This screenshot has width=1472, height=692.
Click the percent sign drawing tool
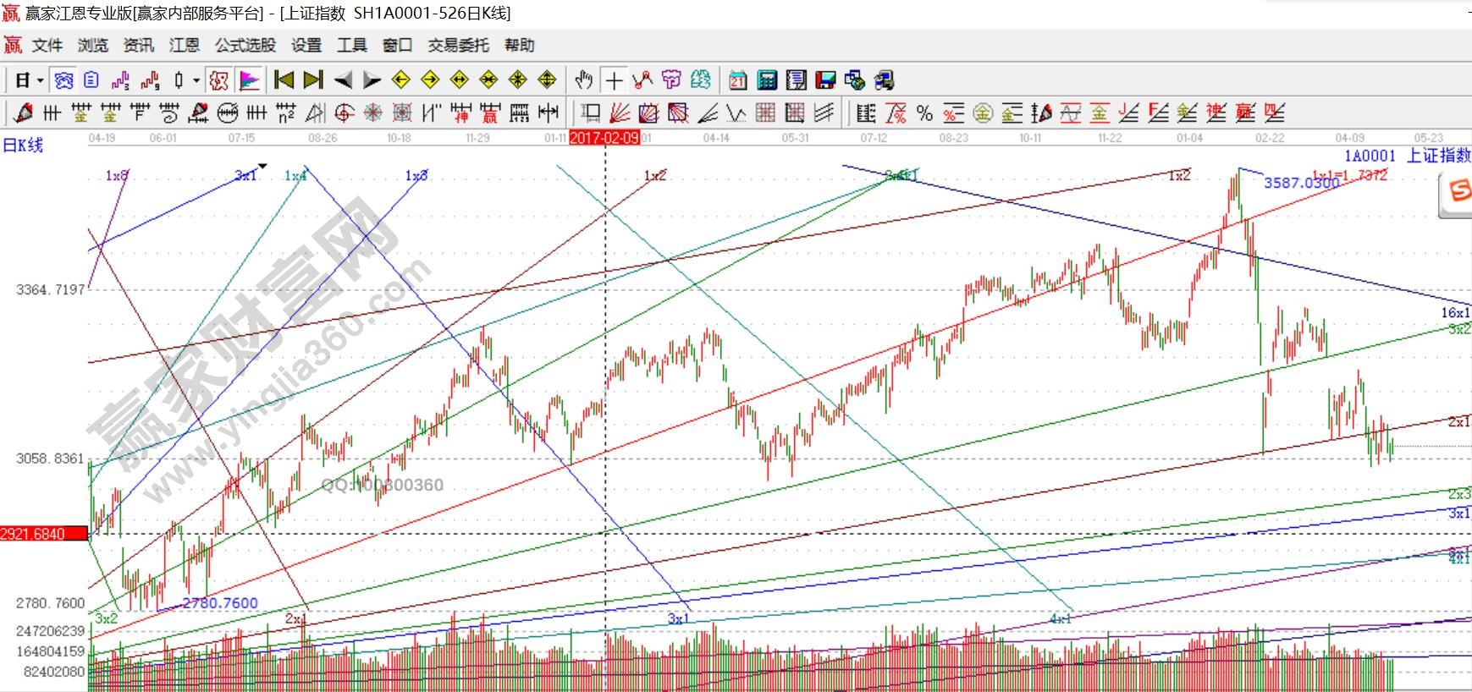click(924, 113)
